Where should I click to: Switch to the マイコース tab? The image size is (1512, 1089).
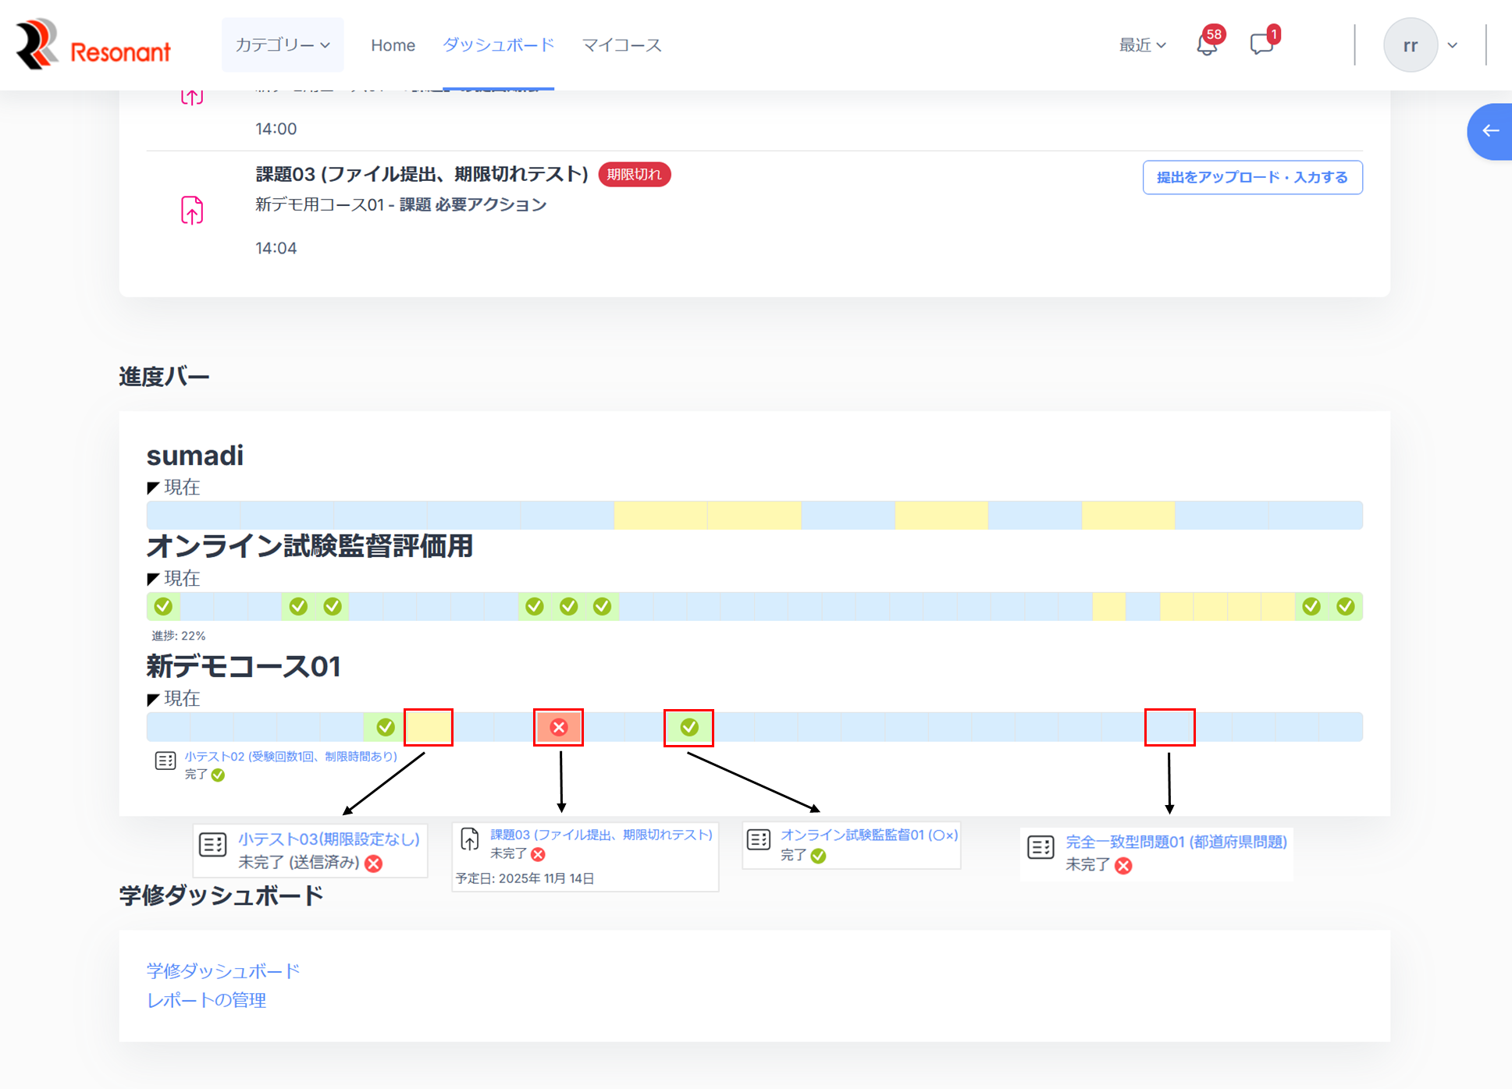[x=621, y=45]
